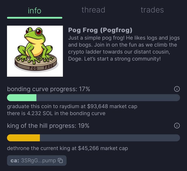187x171 pixels.
Task: Click the unfilled section of bonding curve bar
Action: (108, 98)
